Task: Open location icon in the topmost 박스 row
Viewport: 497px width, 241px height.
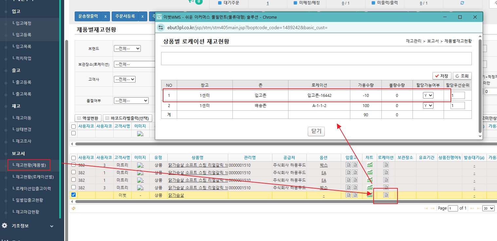Action: [386, 165]
